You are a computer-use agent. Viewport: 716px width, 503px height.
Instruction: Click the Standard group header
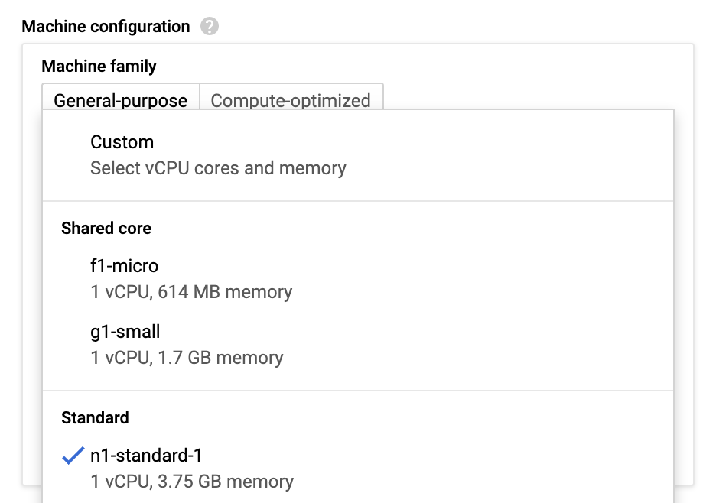coord(95,418)
